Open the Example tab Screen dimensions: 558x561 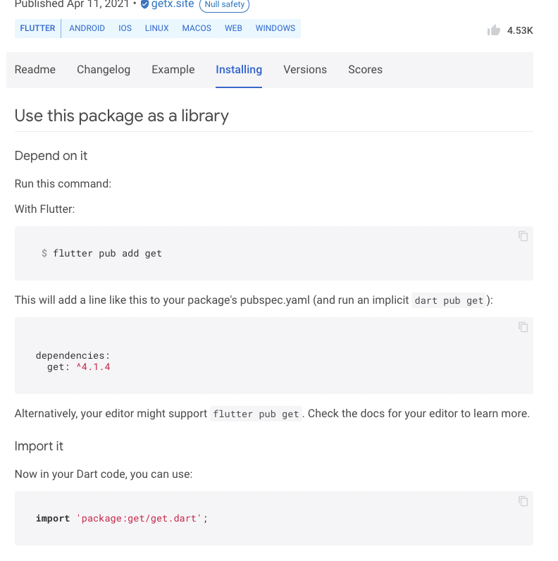pyautogui.click(x=173, y=69)
